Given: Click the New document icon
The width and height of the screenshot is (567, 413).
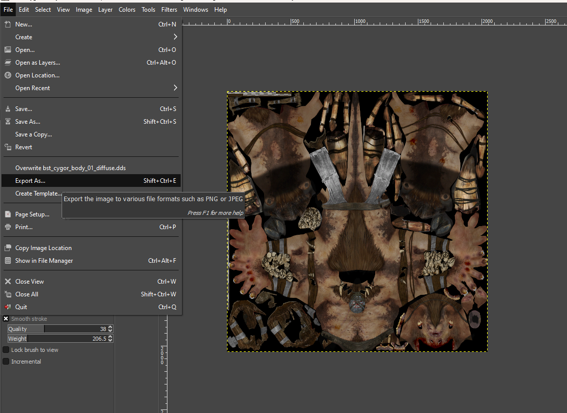Looking at the screenshot, I should click(x=8, y=24).
